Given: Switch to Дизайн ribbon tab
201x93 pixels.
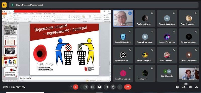Looking at the screenshot, I should tap(20, 14).
